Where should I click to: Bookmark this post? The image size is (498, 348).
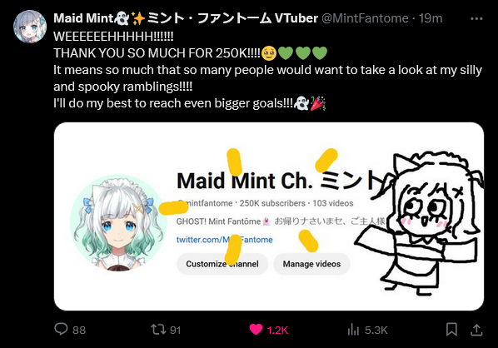[x=451, y=329]
